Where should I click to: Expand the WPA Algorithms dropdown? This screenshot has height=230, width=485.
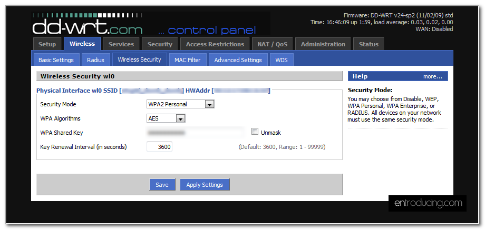pos(166,118)
